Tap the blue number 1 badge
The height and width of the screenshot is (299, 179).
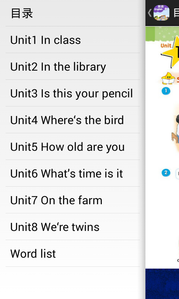coord(166,91)
